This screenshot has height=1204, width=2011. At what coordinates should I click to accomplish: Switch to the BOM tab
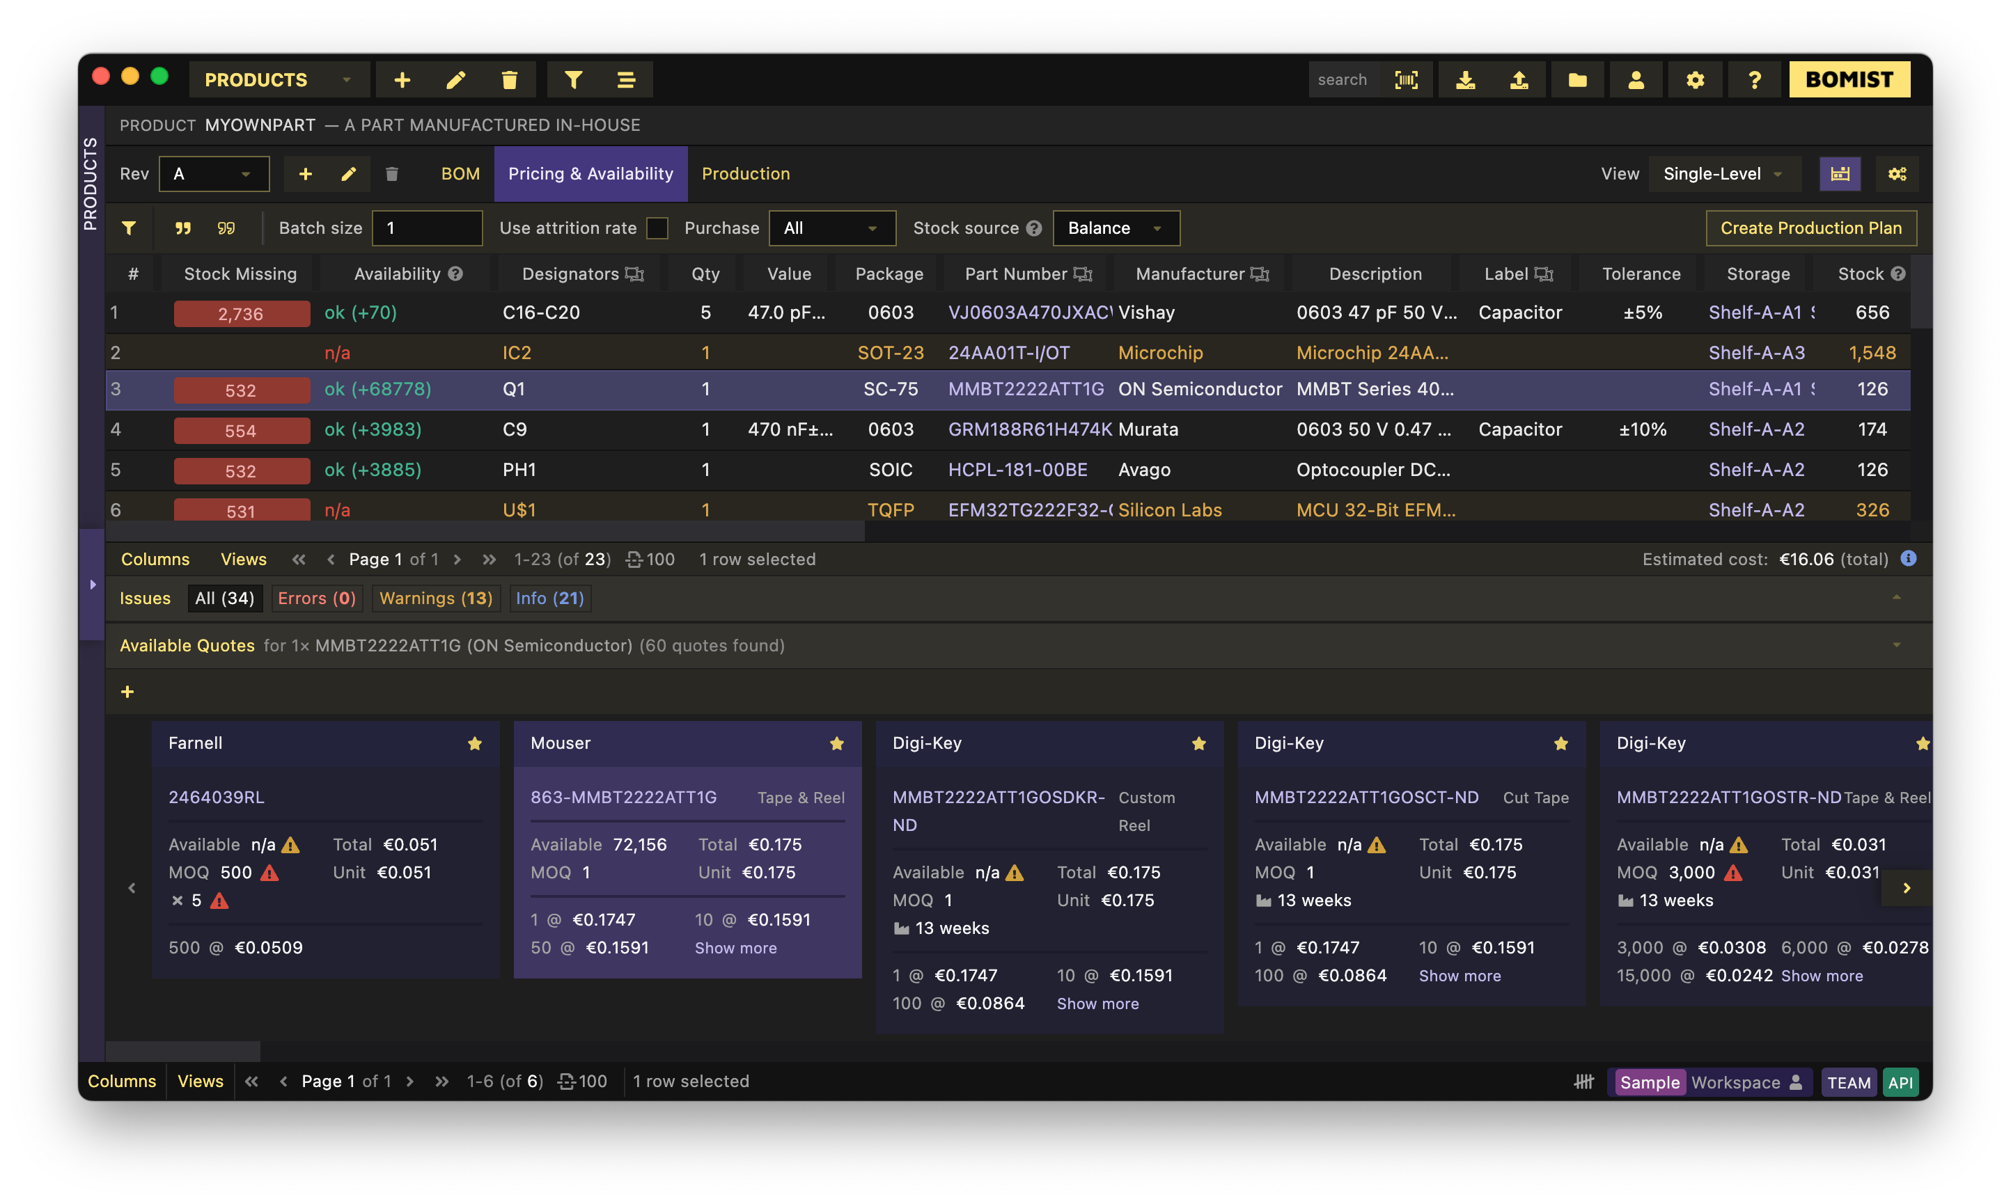[460, 173]
